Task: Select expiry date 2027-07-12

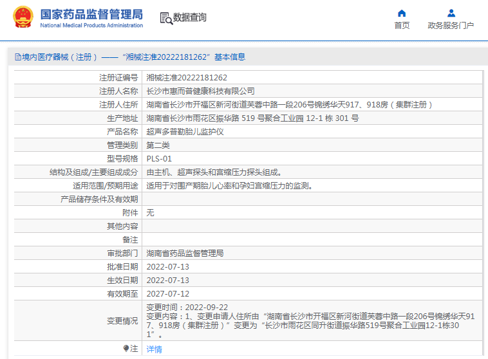Action: pos(167,293)
